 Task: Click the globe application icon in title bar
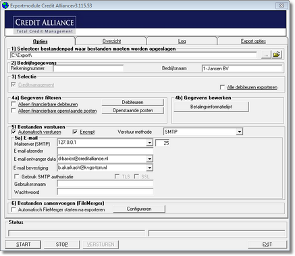tap(5, 5)
